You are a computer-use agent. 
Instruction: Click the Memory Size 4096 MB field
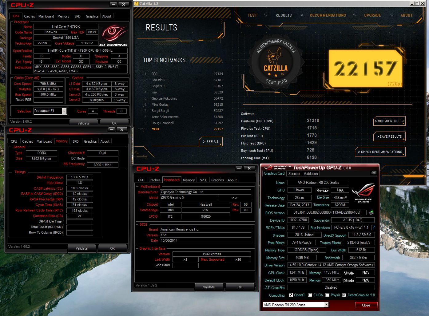click(x=302, y=258)
